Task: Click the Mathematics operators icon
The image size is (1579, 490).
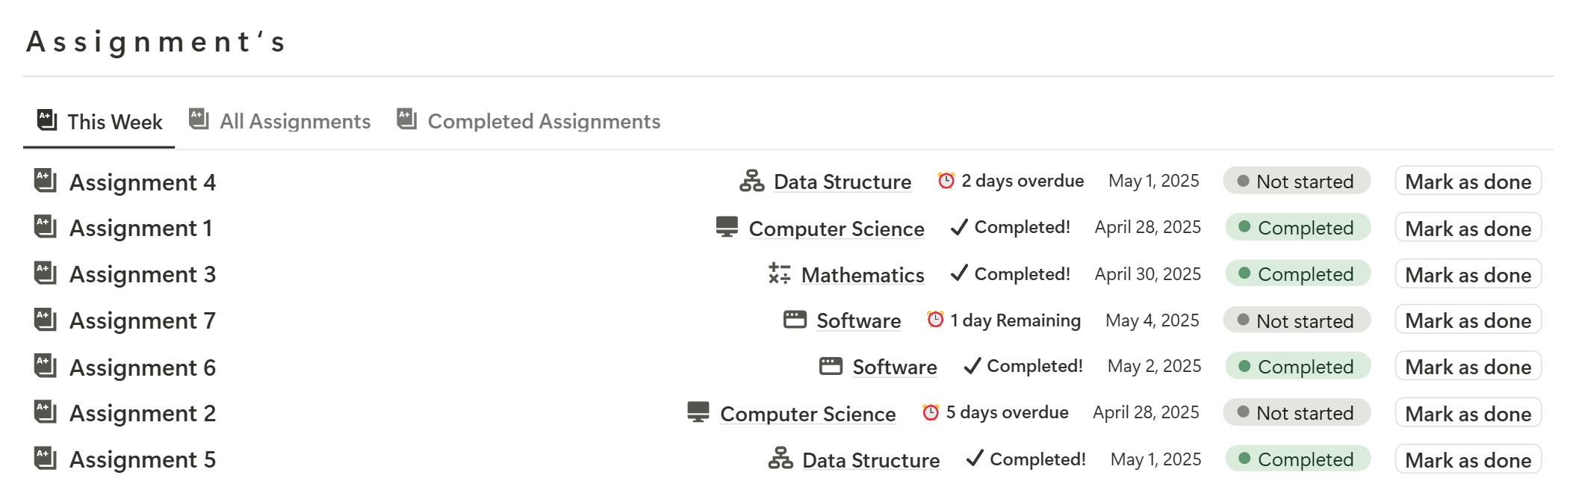Action: (x=779, y=273)
